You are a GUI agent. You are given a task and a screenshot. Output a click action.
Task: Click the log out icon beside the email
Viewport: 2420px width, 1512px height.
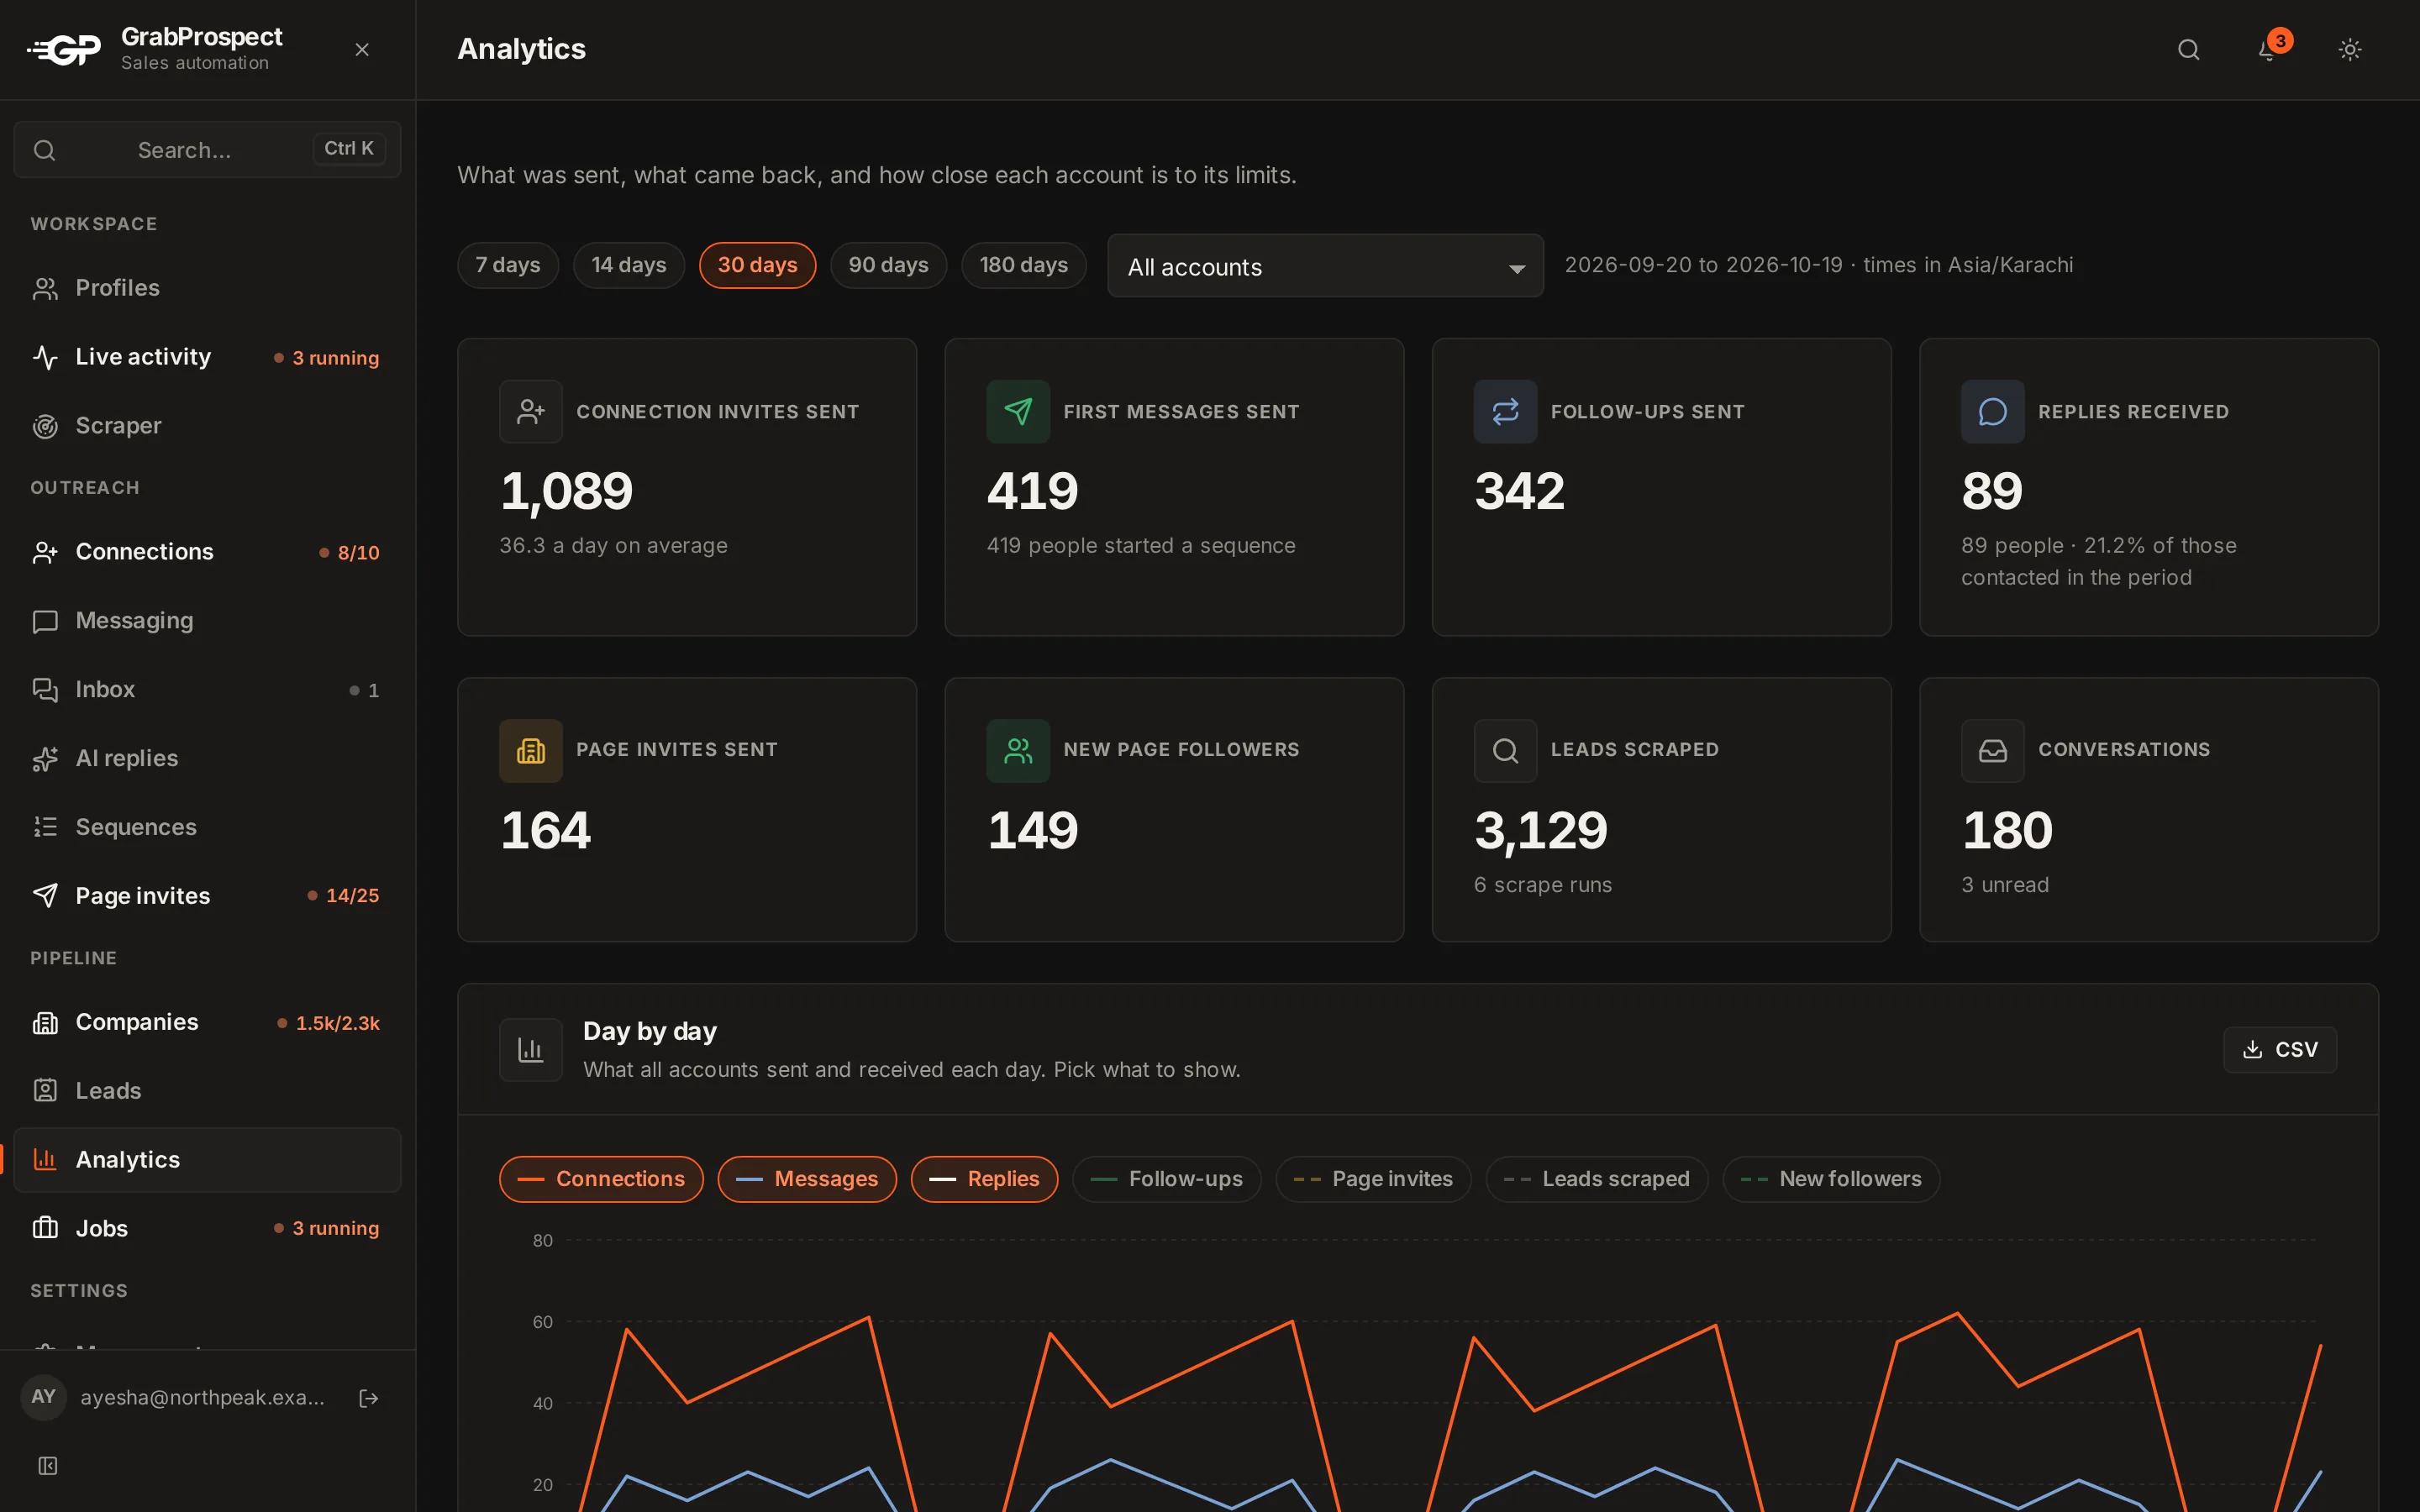tap(369, 1398)
